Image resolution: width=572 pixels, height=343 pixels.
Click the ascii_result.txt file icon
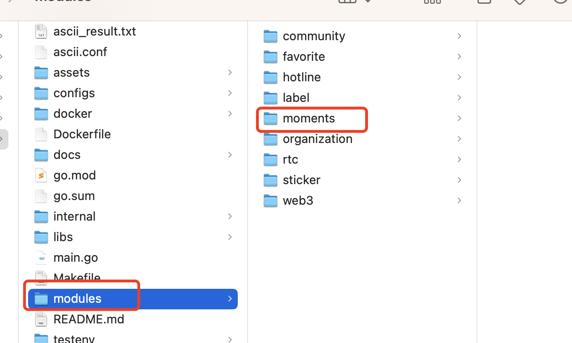tap(41, 31)
